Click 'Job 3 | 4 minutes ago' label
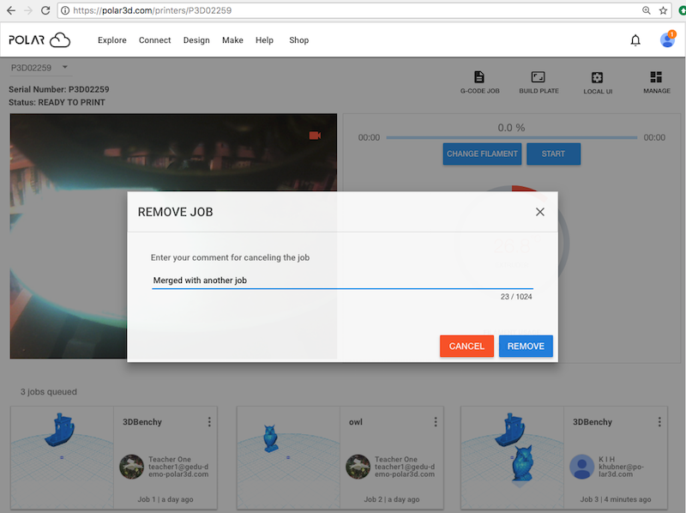The image size is (686, 513). coord(616,499)
